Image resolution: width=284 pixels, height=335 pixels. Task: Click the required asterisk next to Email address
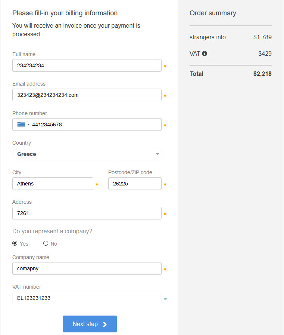click(x=165, y=96)
